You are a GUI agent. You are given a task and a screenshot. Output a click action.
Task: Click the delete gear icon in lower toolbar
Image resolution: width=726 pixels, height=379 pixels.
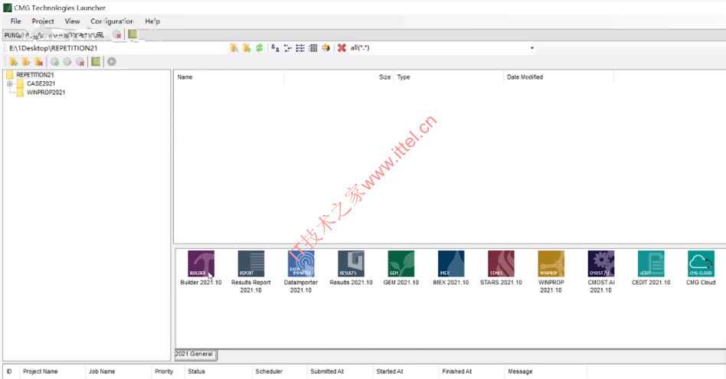tap(80, 61)
